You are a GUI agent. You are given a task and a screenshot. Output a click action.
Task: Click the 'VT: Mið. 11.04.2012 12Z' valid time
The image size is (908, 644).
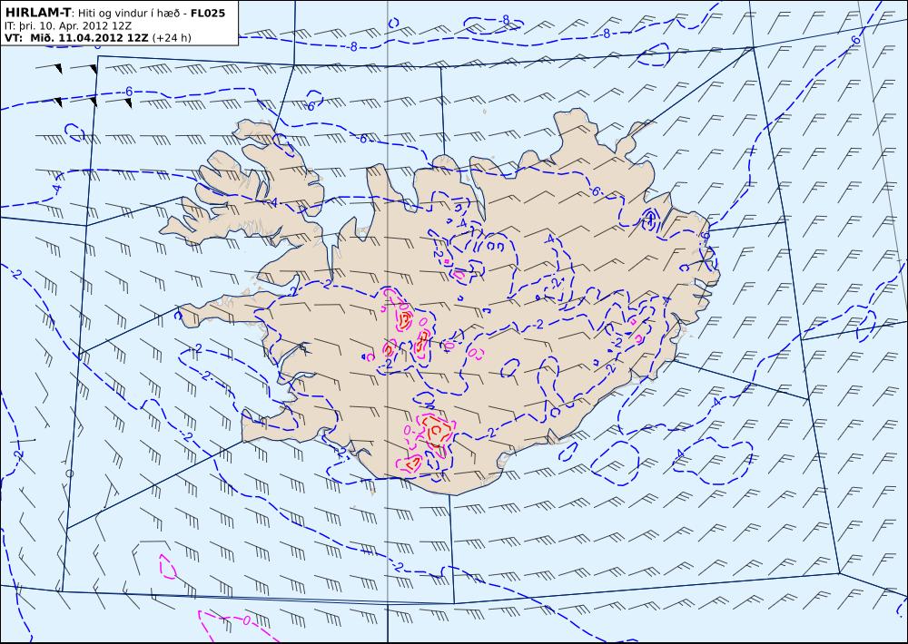point(76,38)
